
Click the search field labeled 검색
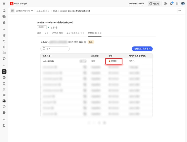click(x=55, y=49)
